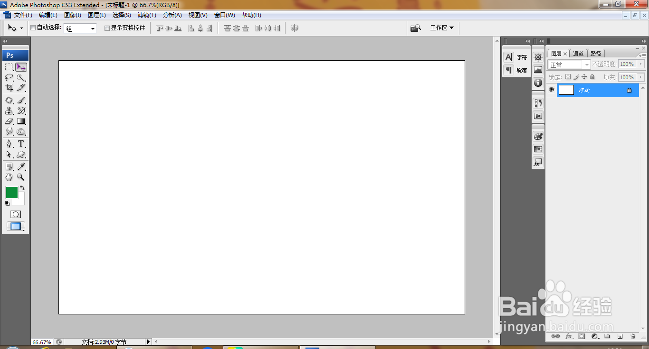Open the fill slider arrow
This screenshot has width=649, height=349.
tap(641, 77)
